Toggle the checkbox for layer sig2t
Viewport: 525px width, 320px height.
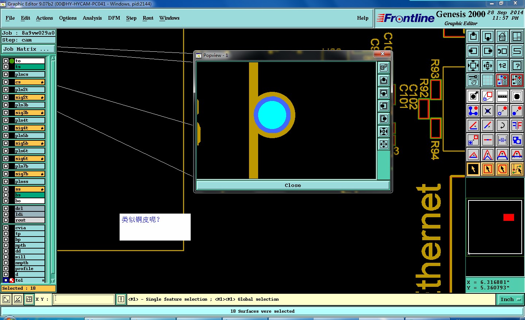tap(6, 97)
